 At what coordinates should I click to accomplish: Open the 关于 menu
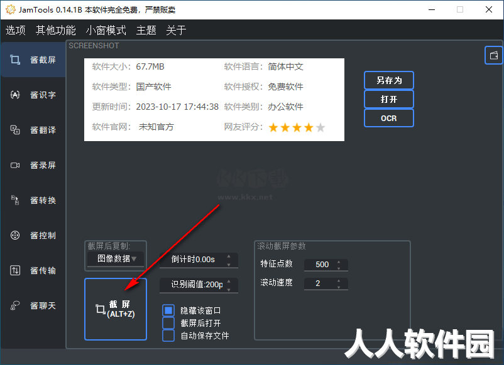(x=176, y=30)
